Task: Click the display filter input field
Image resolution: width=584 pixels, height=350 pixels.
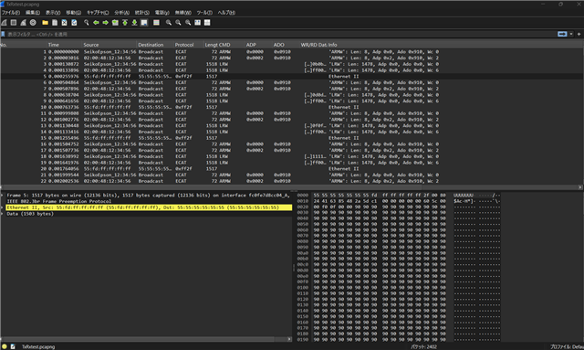Action: 281,34
